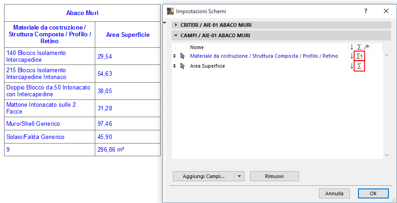Click the flag column header

tap(366, 47)
